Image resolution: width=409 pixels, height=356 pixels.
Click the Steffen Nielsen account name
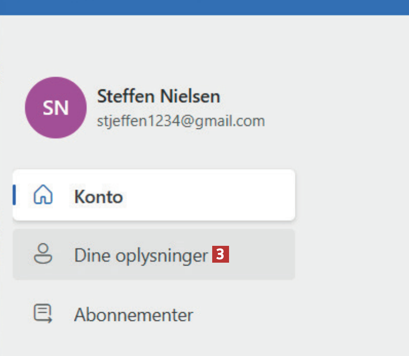pos(158,96)
